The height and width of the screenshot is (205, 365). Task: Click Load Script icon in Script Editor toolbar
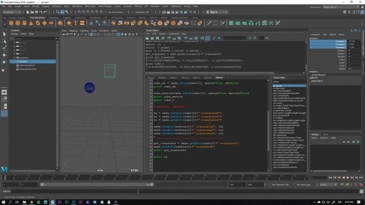(147, 38)
